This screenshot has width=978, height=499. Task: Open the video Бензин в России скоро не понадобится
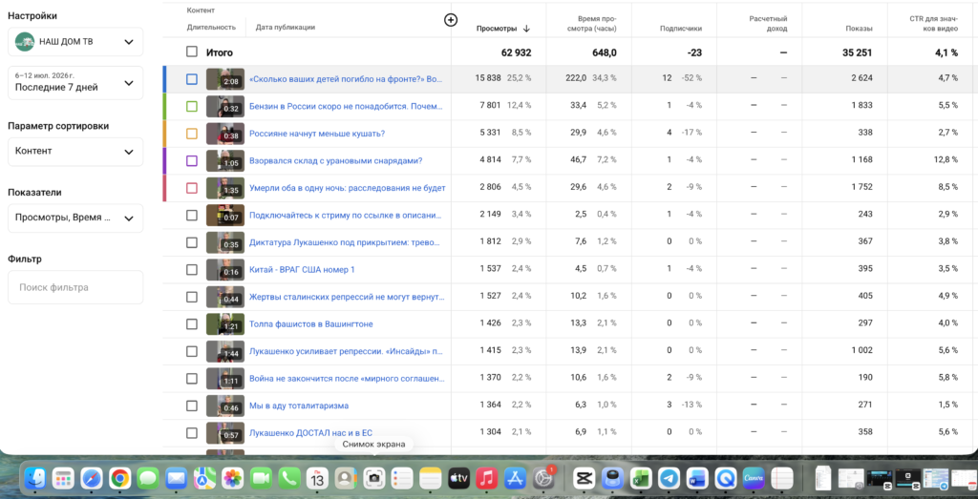click(x=346, y=107)
